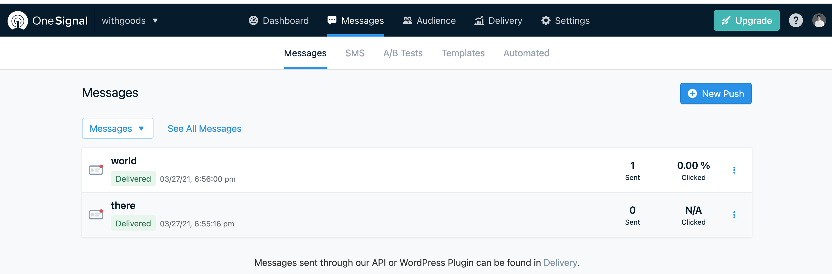This screenshot has height=274, width=832.
Task: Open the 'world' message envelope icon
Action: click(x=96, y=170)
